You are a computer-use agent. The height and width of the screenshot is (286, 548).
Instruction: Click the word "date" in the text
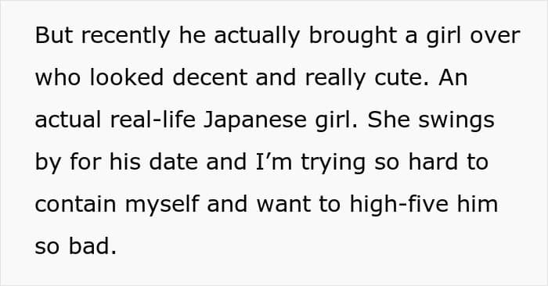coord(173,162)
